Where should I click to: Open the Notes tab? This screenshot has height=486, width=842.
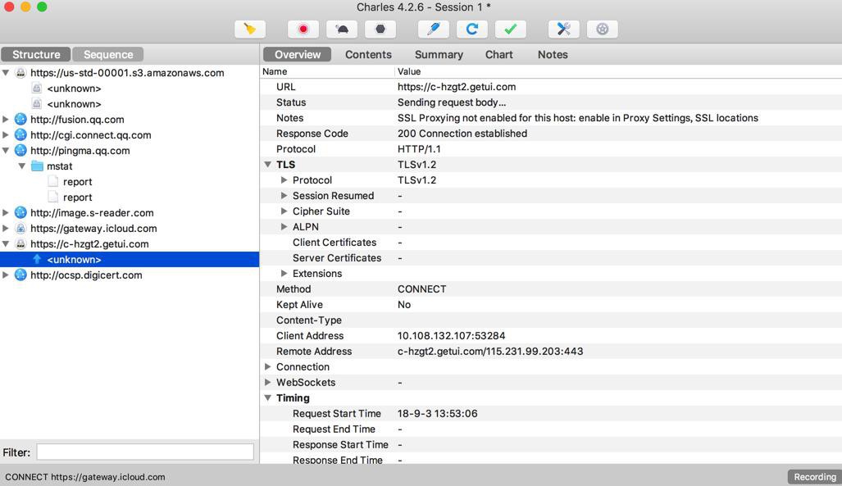tap(553, 54)
